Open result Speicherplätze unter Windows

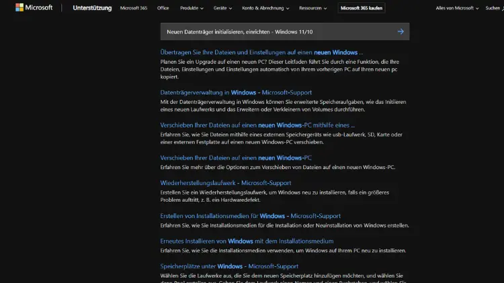point(229,266)
